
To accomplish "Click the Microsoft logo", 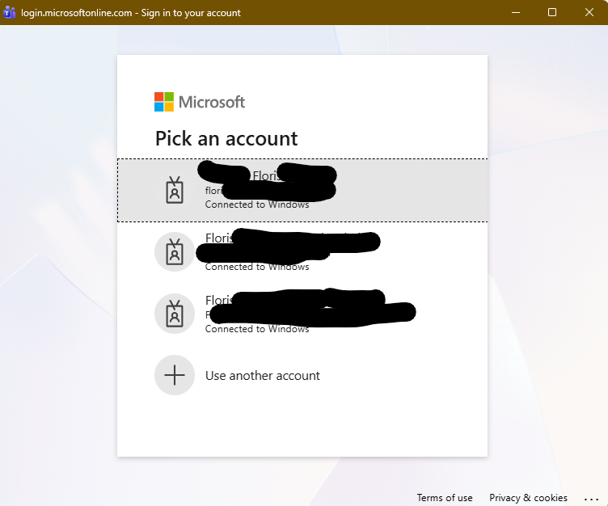I will click(200, 102).
